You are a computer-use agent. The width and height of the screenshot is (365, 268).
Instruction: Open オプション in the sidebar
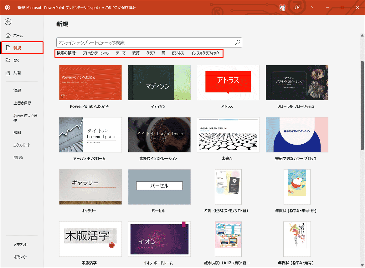(20, 257)
